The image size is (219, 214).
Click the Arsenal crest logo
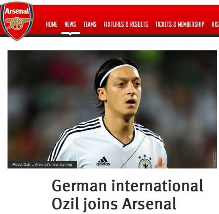[x=17, y=21]
